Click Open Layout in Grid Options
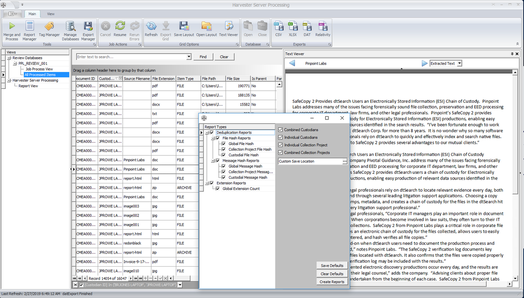This screenshot has width=524, height=298. (x=207, y=29)
